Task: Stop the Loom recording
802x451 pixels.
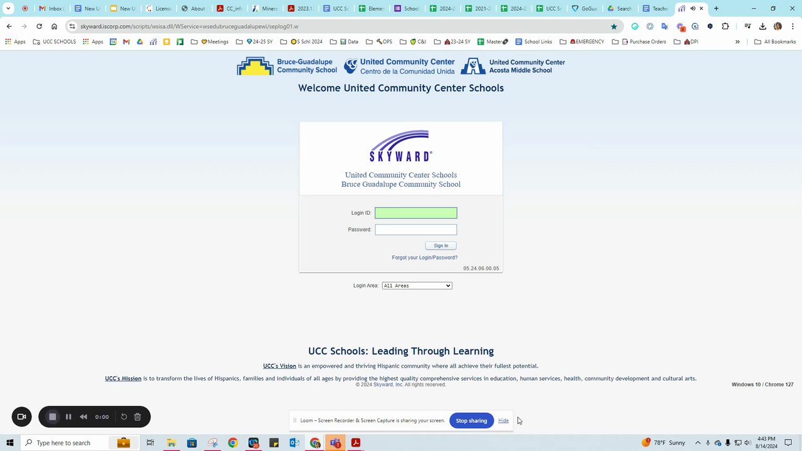Action: 53,417
